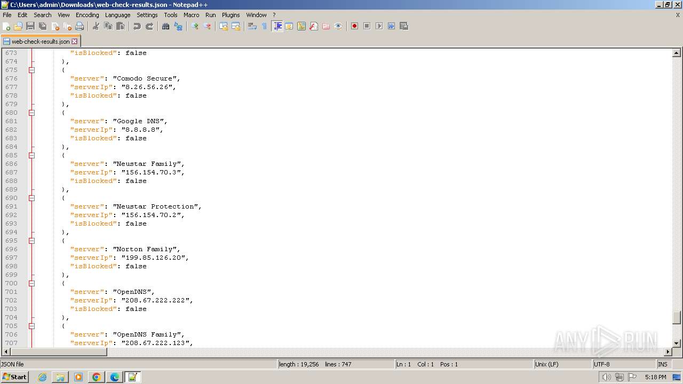
Task: Open Internet Explorer from taskbar
Action: coord(42,377)
